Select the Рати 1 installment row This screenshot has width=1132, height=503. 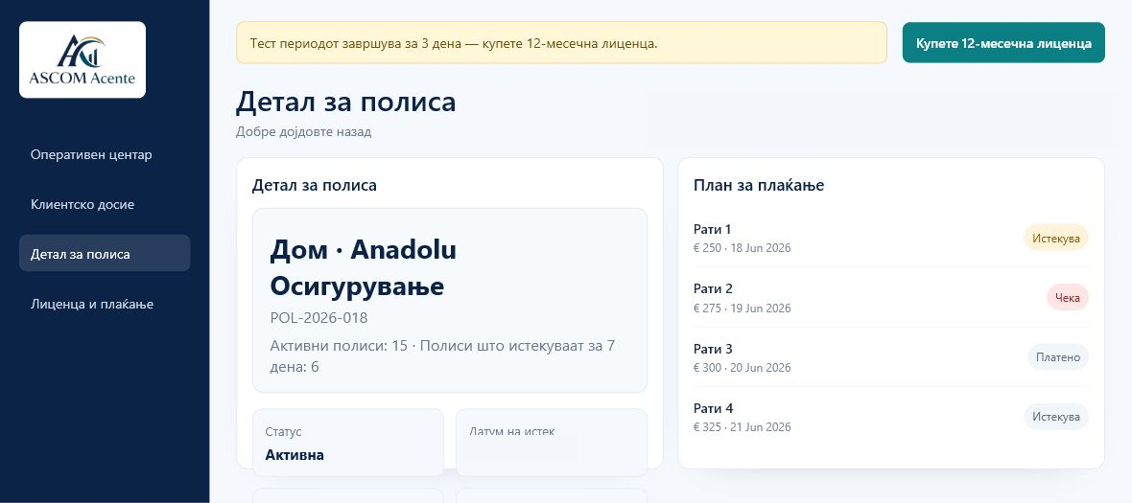point(891,238)
